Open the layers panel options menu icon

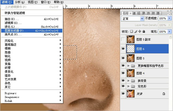click(170, 14)
